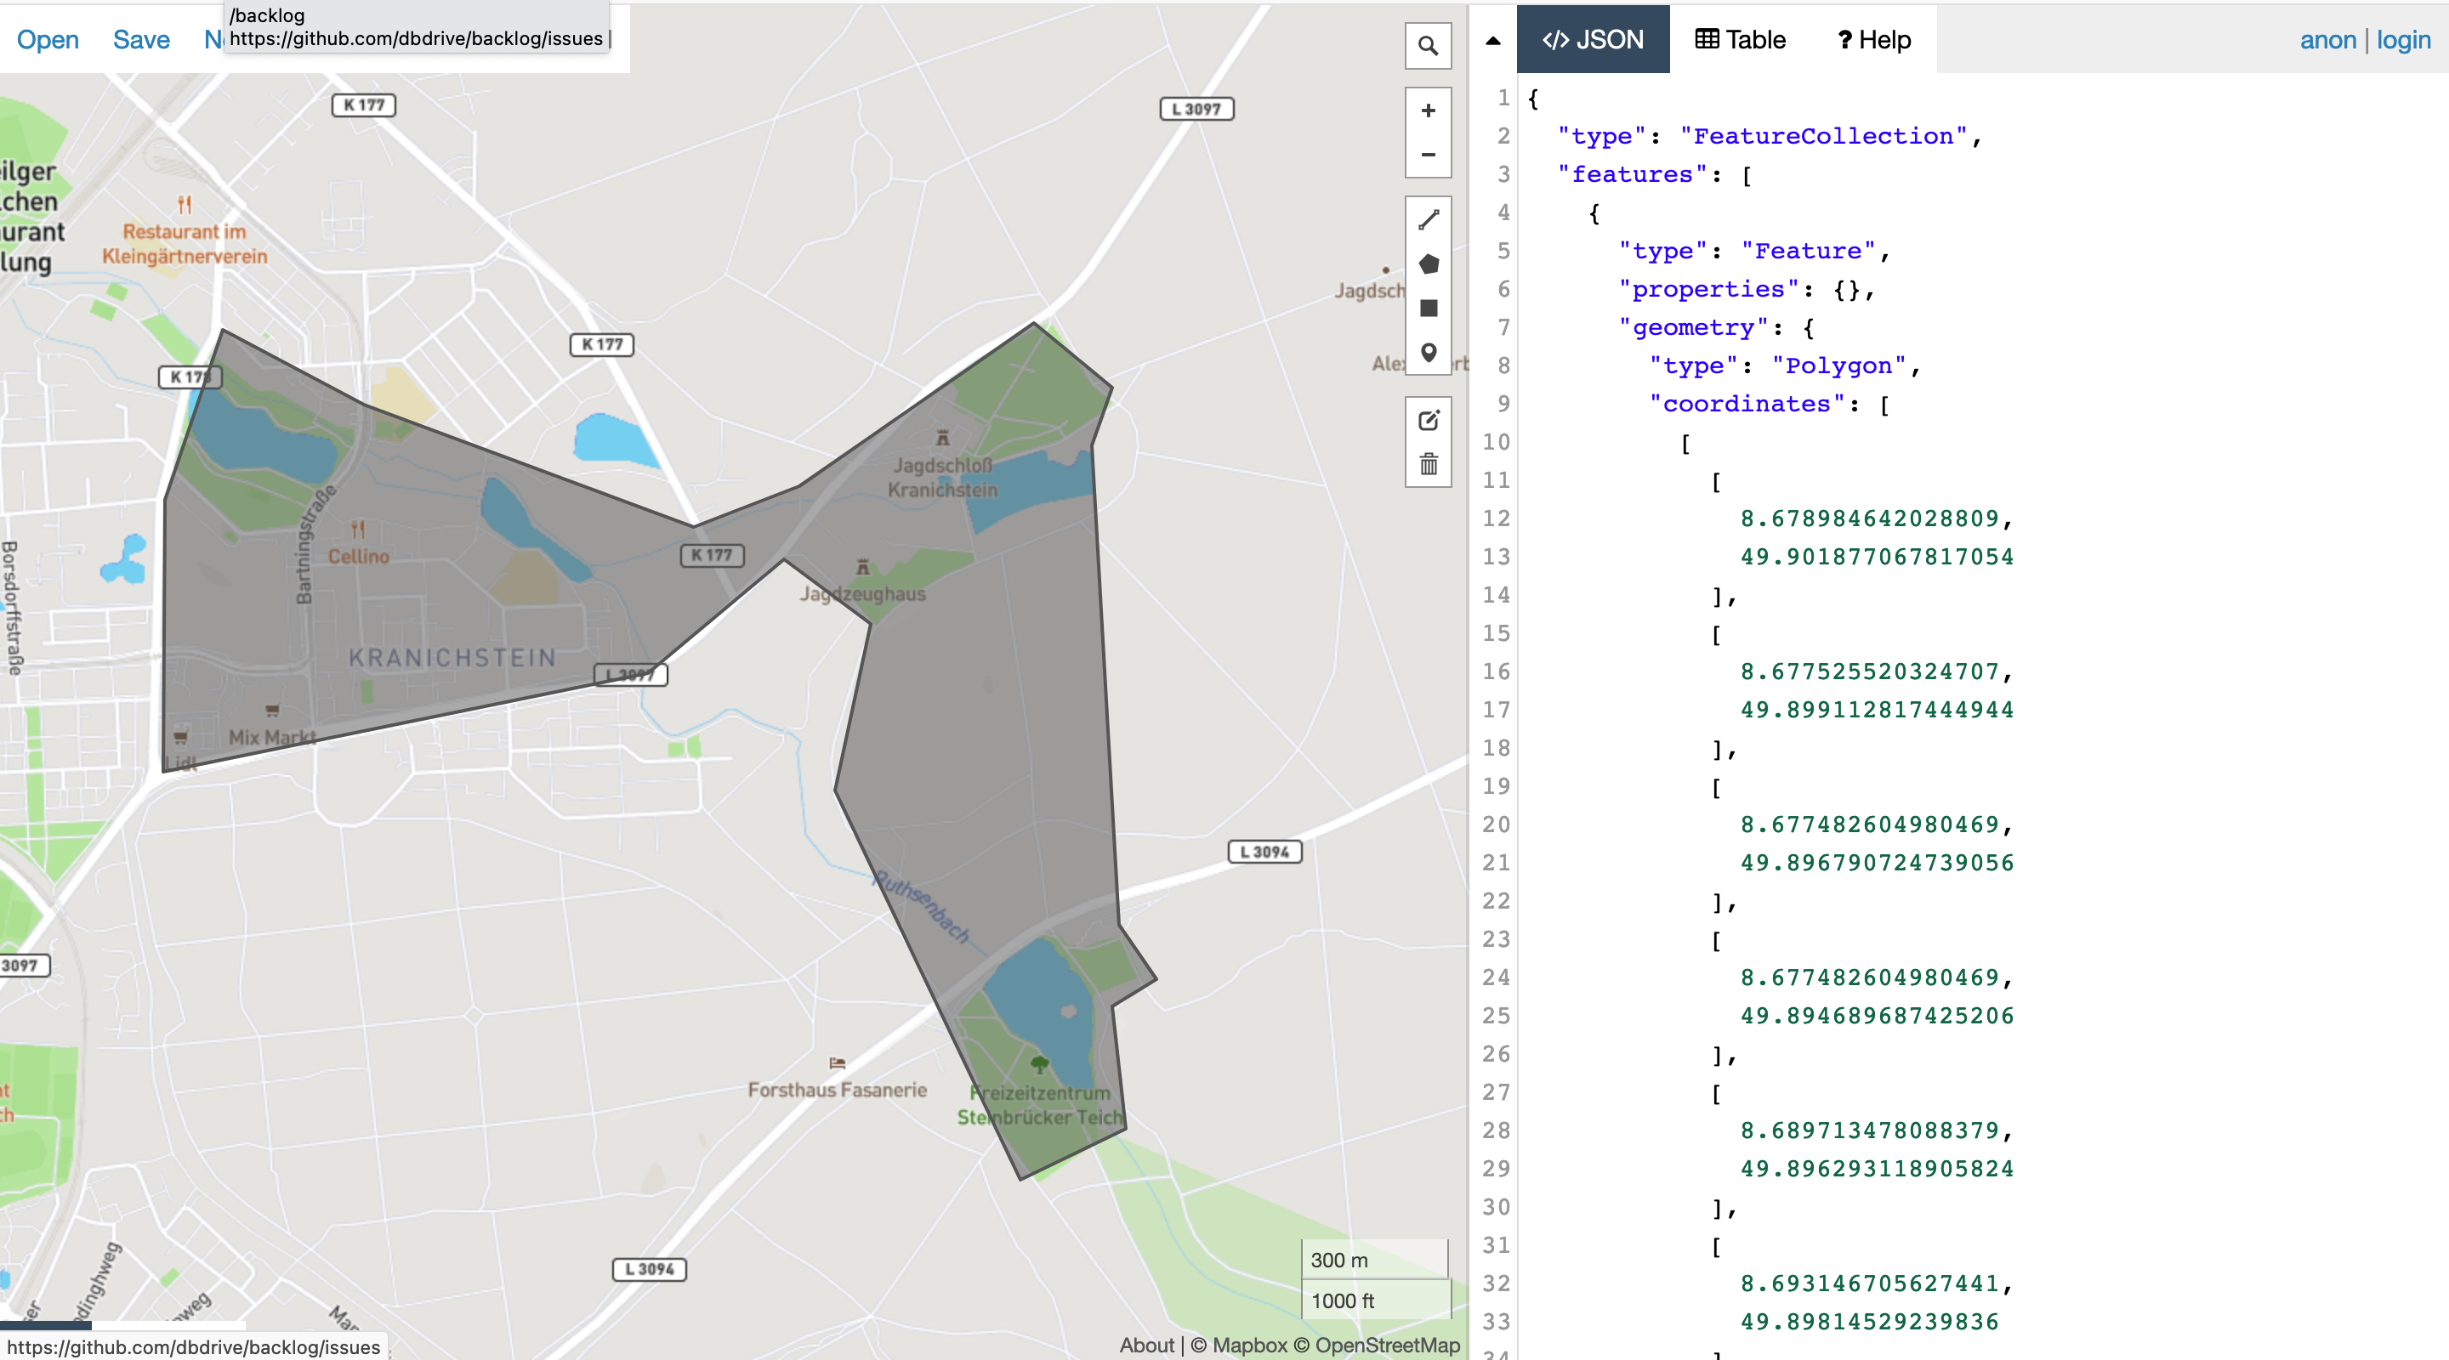Viewport: 2449px width, 1360px height.
Task: Activate the edit layers tool
Action: [x=1428, y=420]
